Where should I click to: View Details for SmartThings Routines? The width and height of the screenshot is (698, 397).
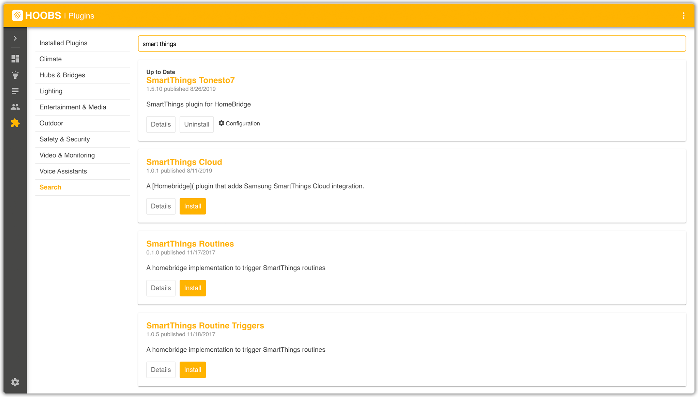pos(161,288)
